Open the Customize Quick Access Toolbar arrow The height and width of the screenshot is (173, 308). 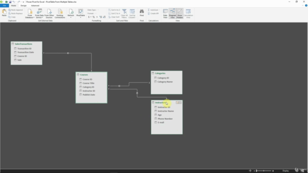pos(23,2)
